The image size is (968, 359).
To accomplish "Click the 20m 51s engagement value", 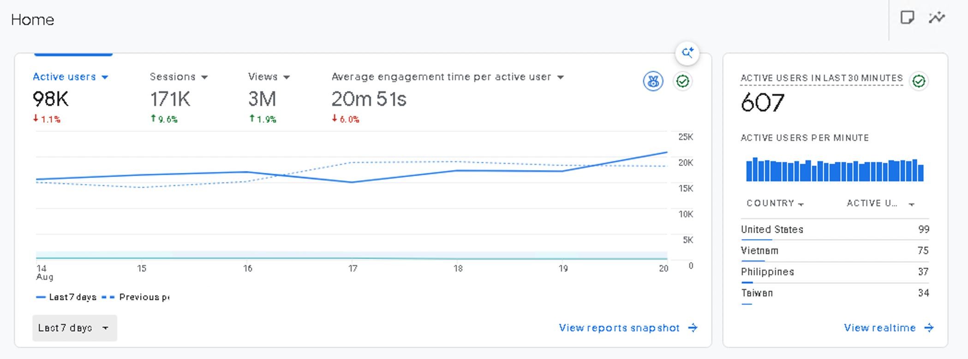I will pos(369,99).
